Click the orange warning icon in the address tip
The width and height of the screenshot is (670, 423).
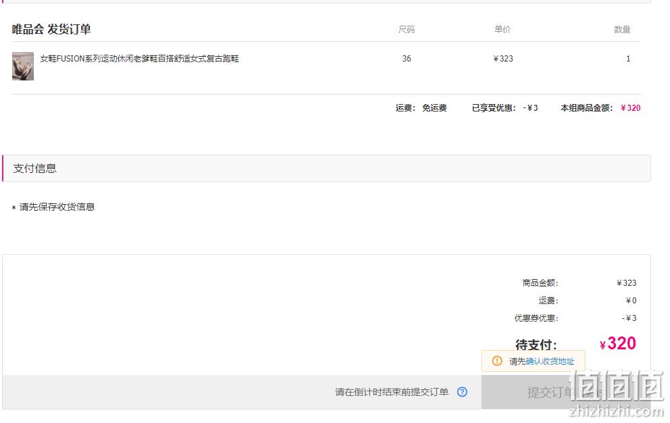coord(497,361)
